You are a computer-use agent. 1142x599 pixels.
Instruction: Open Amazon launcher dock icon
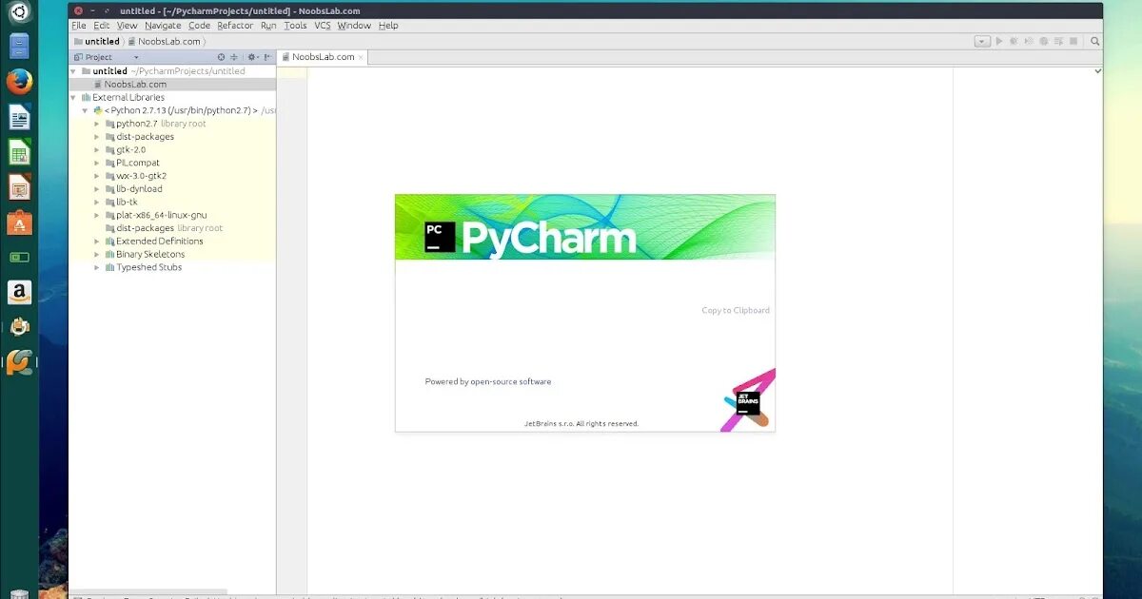coord(19,293)
